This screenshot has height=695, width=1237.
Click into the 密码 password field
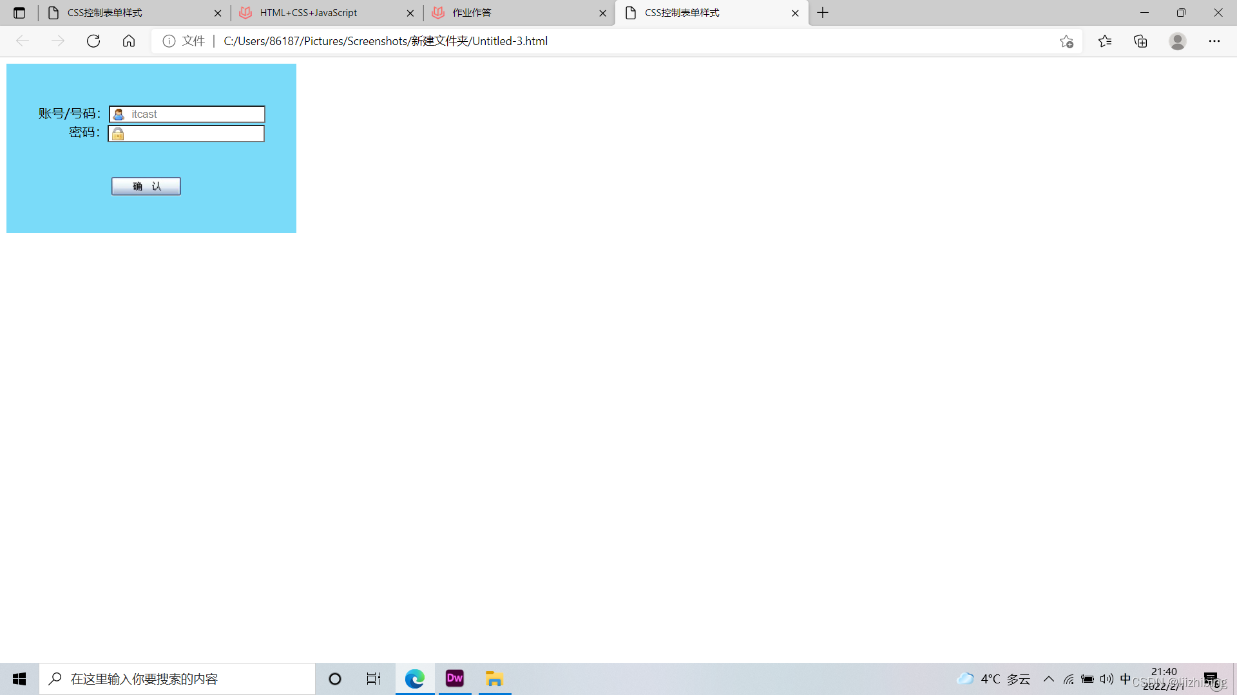coord(193,134)
